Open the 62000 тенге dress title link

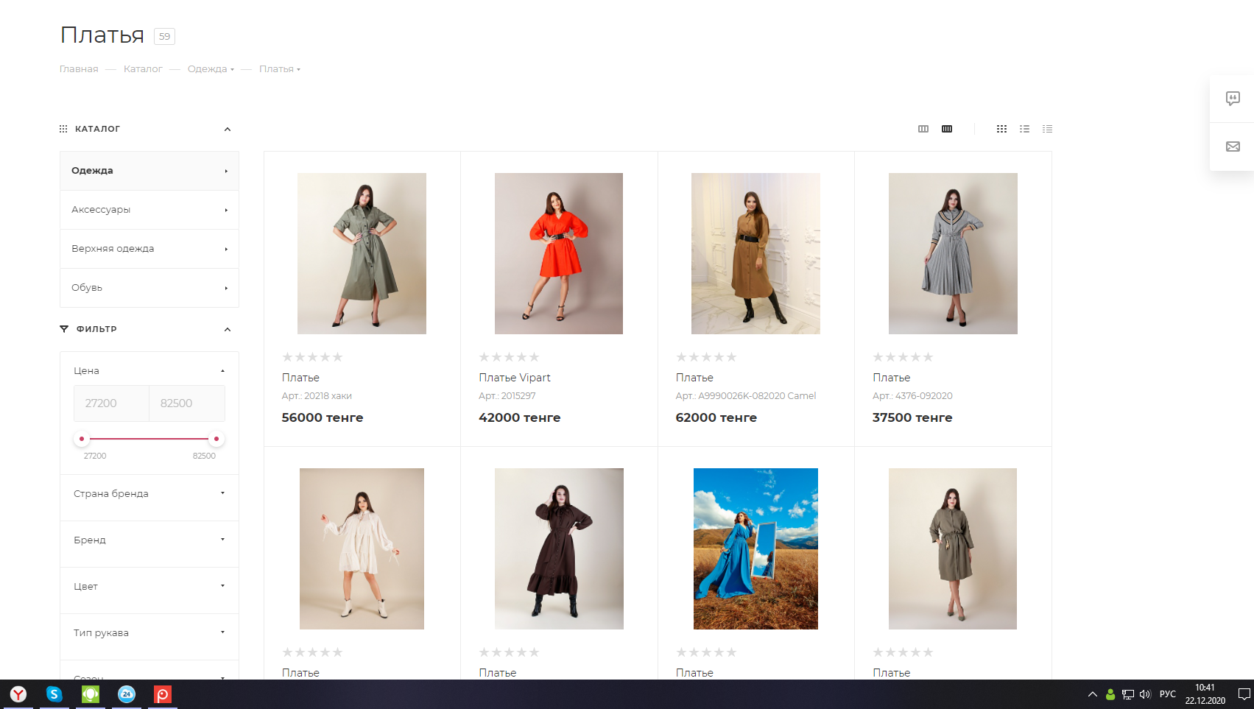pos(694,378)
